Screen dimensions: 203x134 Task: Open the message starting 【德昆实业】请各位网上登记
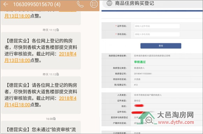(x=41, y=95)
